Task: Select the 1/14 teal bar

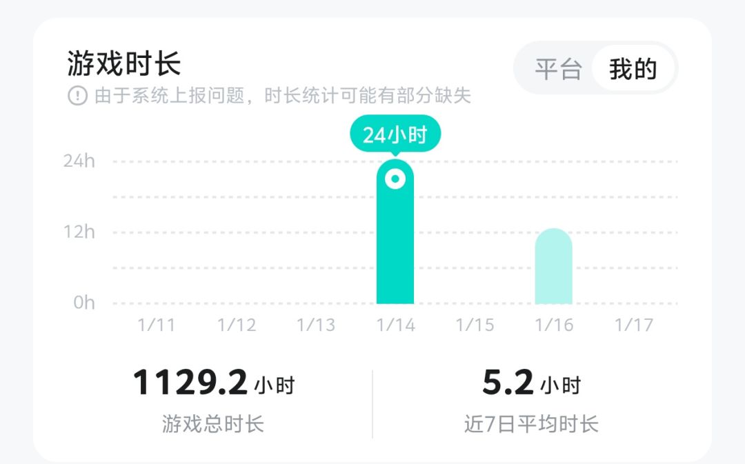Action: coord(395,231)
